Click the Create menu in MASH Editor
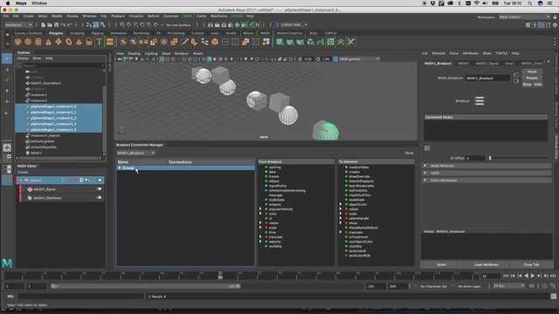Image resolution: width=559 pixels, height=314 pixels. [x=23, y=172]
